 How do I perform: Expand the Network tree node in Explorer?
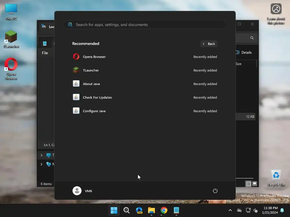tap(41, 164)
